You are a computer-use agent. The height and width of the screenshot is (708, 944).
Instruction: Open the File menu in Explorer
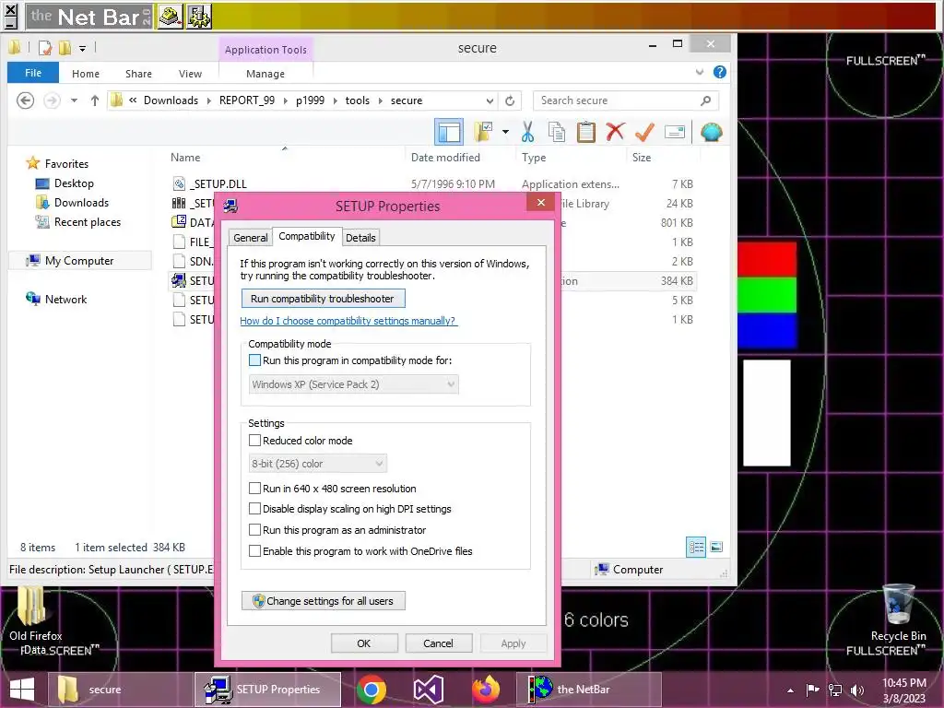(x=33, y=73)
